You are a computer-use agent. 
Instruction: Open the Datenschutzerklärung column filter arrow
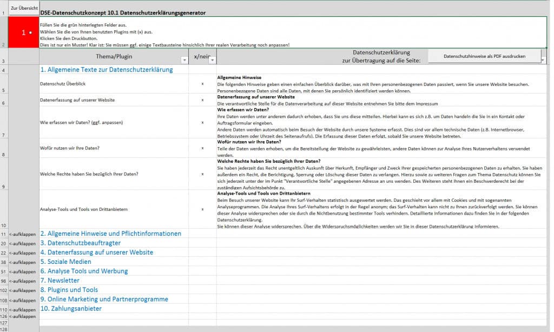(x=543, y=60)
